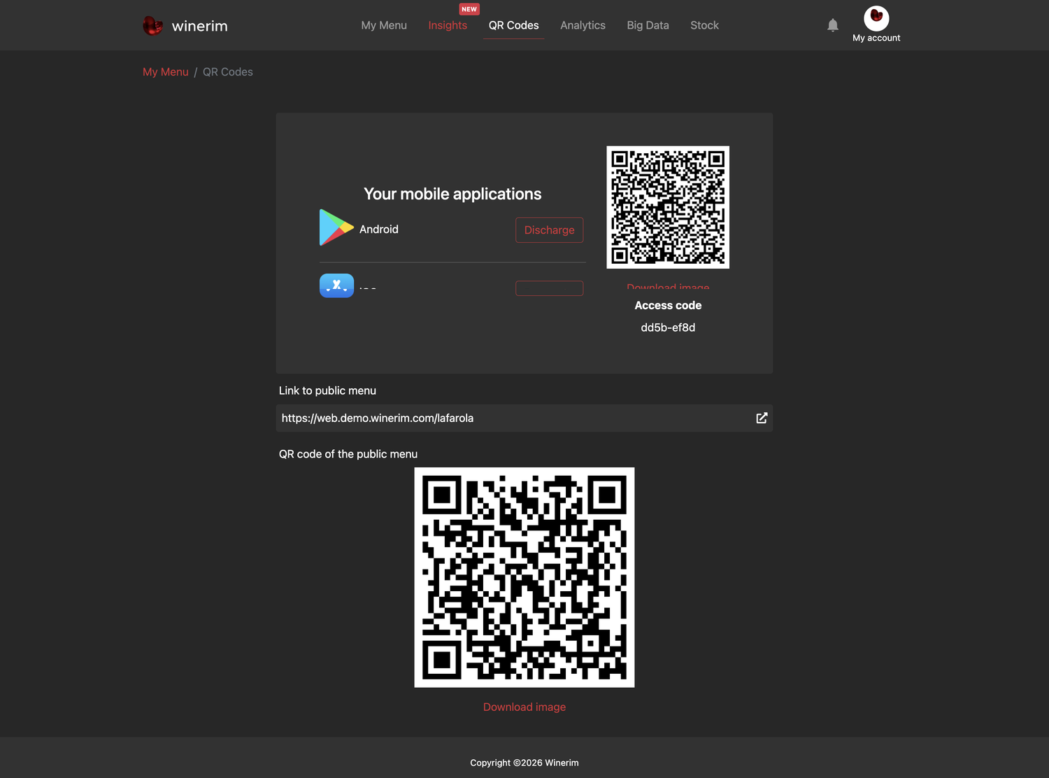This screenshot has height=778, width=1049.
Task: Click the QR Codes breadcrumb text
Action: (228, 72)
